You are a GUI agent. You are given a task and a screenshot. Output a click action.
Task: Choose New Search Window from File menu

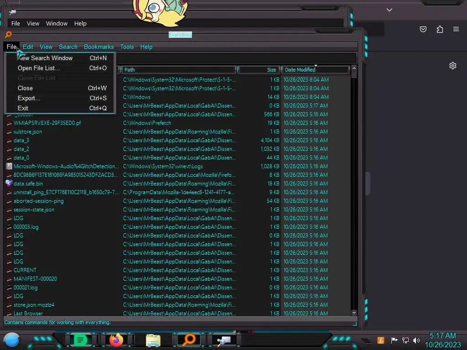click(61, 58)
